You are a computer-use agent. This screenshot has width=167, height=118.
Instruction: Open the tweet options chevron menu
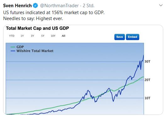pyautogui.click(x=161, y=5)
